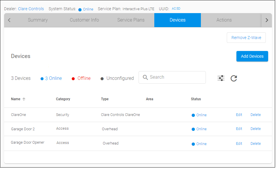This screenshot has width=276, height=169.
Task: Open the Clare Controls dealer link
Action: coord(31,9)
